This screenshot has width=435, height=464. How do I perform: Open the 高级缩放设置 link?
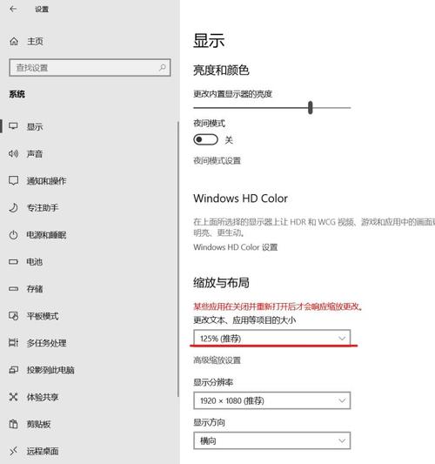(x=217, y=360)
